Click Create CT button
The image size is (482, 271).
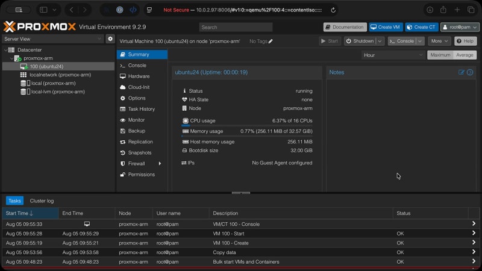[421, 27]
